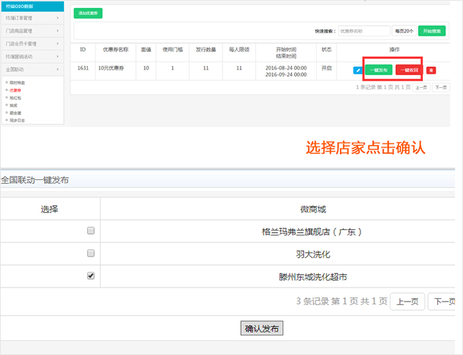463x355 pixels.
Task: Click the green 一键发布 button
Action: point(379,70)
